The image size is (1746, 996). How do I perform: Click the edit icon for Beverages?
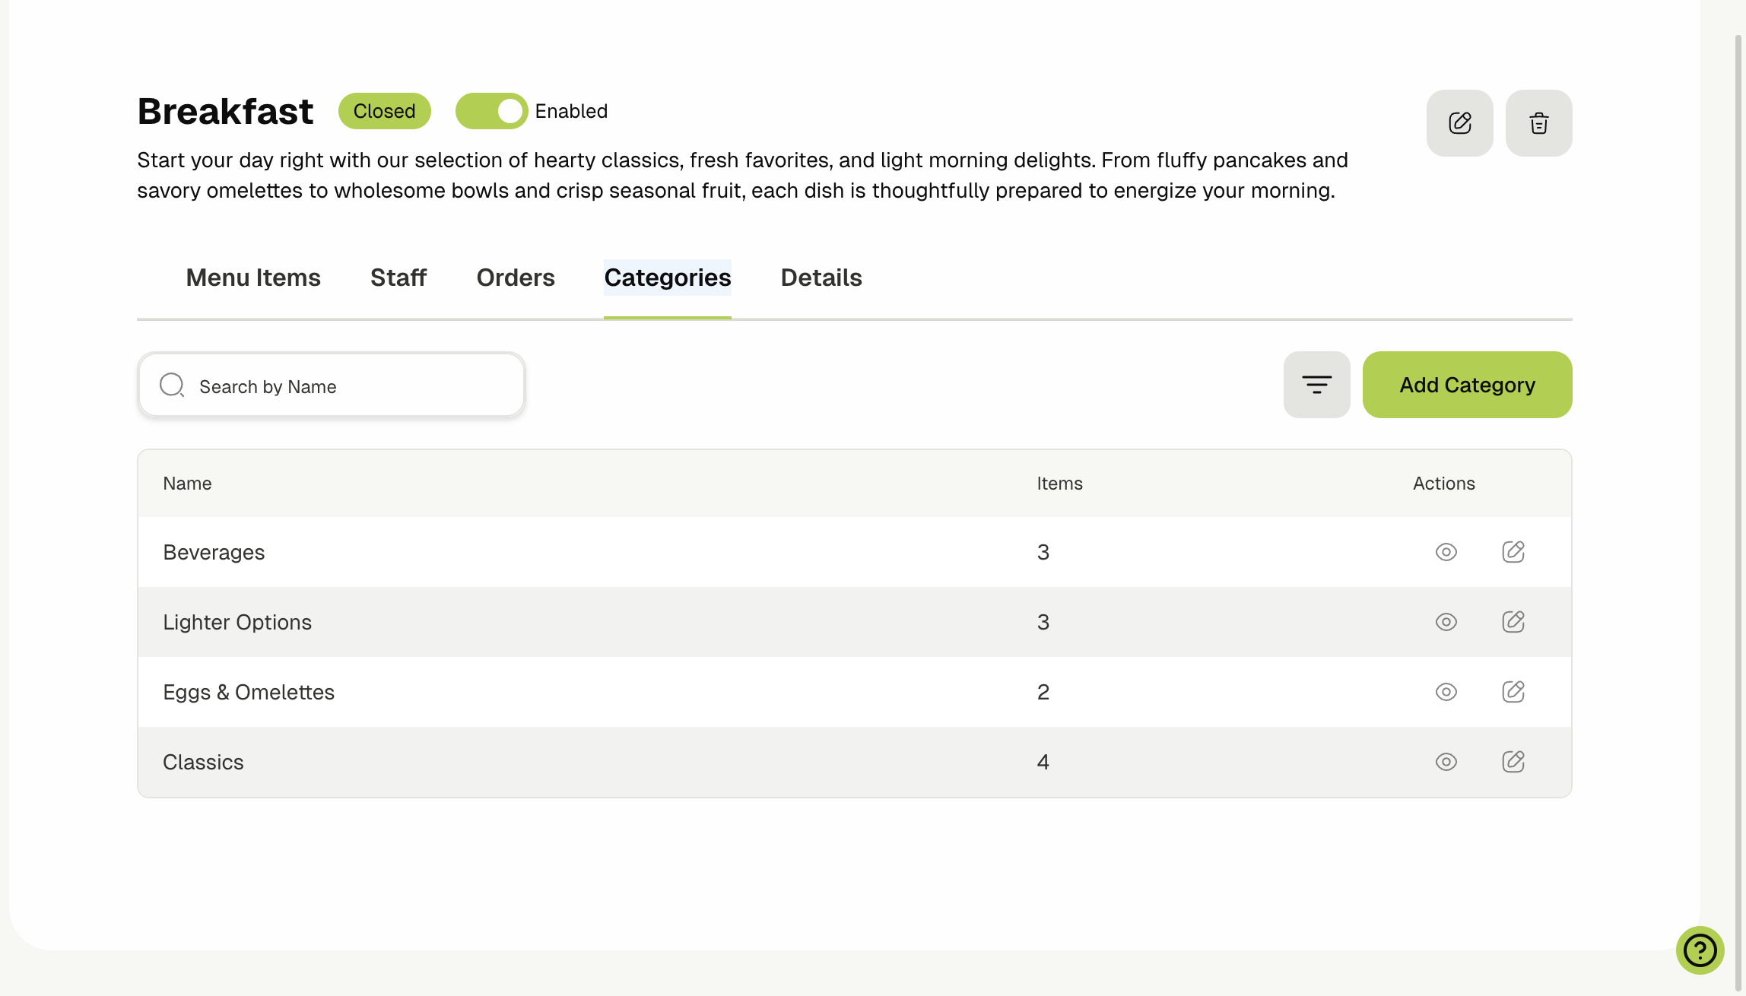tap(1513, 552)
